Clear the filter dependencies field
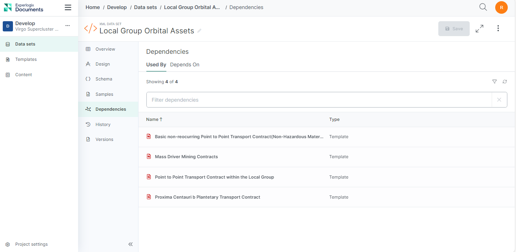This screenshot has height=252, width=516. (499, 100)
